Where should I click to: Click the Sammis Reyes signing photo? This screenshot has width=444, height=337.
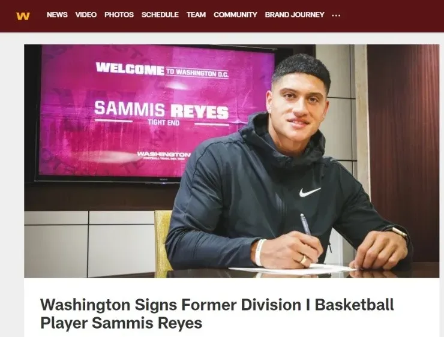pos(232,161)
